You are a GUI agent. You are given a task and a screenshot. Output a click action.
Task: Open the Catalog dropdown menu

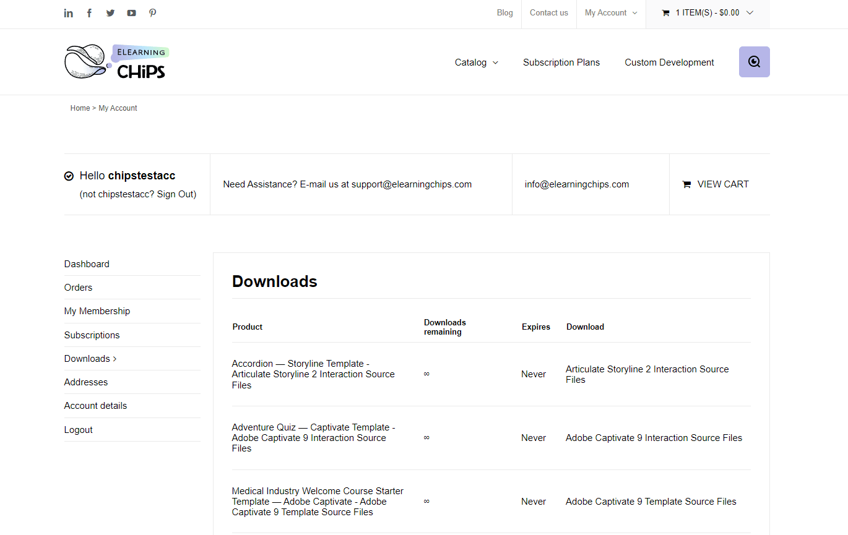click(x=476, y=62)
